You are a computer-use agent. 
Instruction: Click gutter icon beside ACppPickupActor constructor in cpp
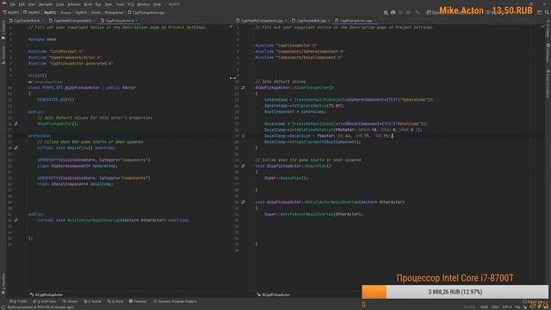click(x=243, y=88)
